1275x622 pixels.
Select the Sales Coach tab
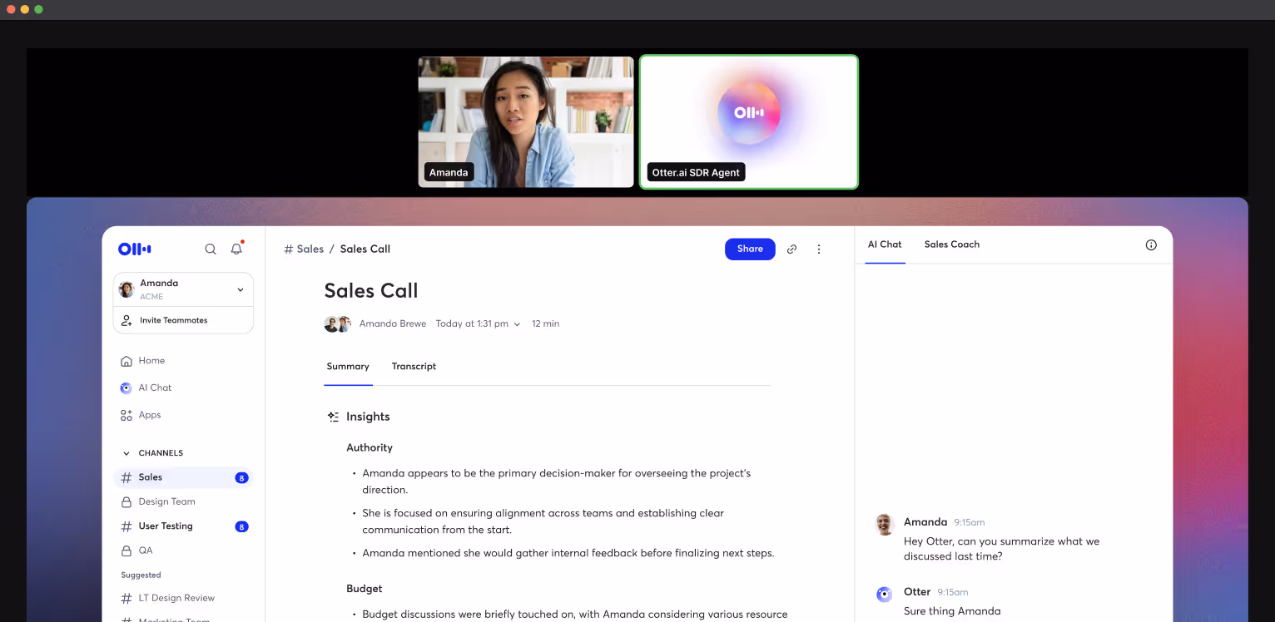click(952, 244)
